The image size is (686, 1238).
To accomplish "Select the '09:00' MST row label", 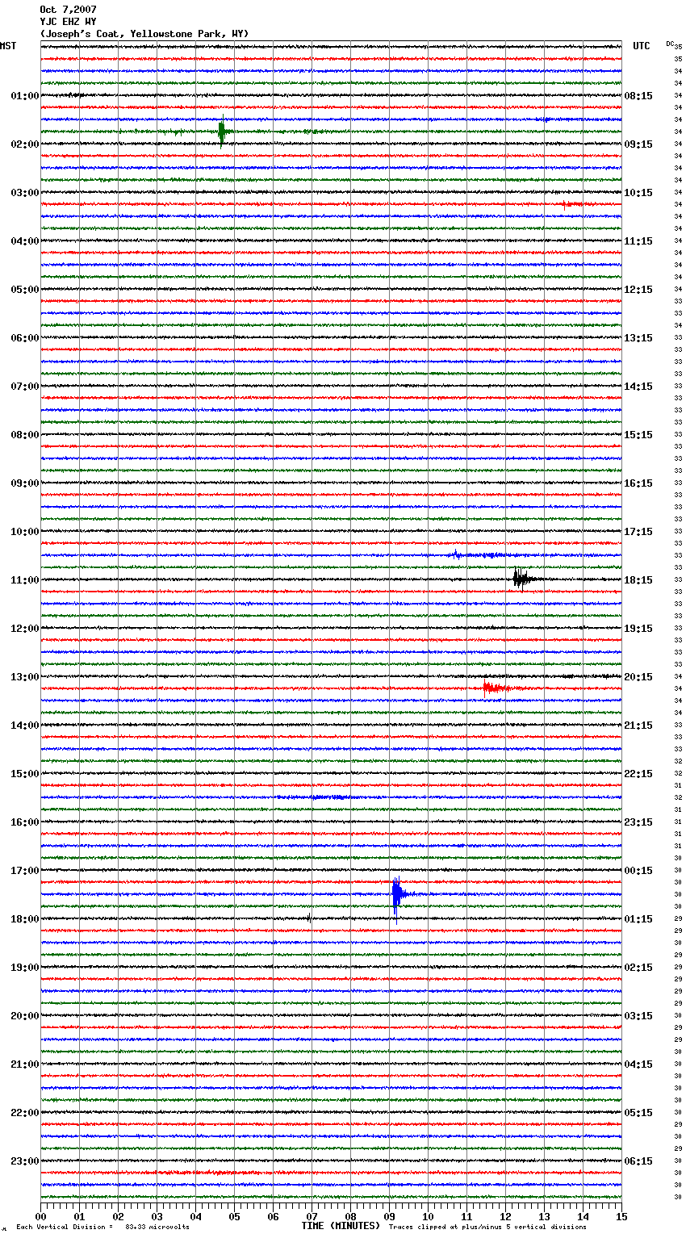I will tap(25, 483).
